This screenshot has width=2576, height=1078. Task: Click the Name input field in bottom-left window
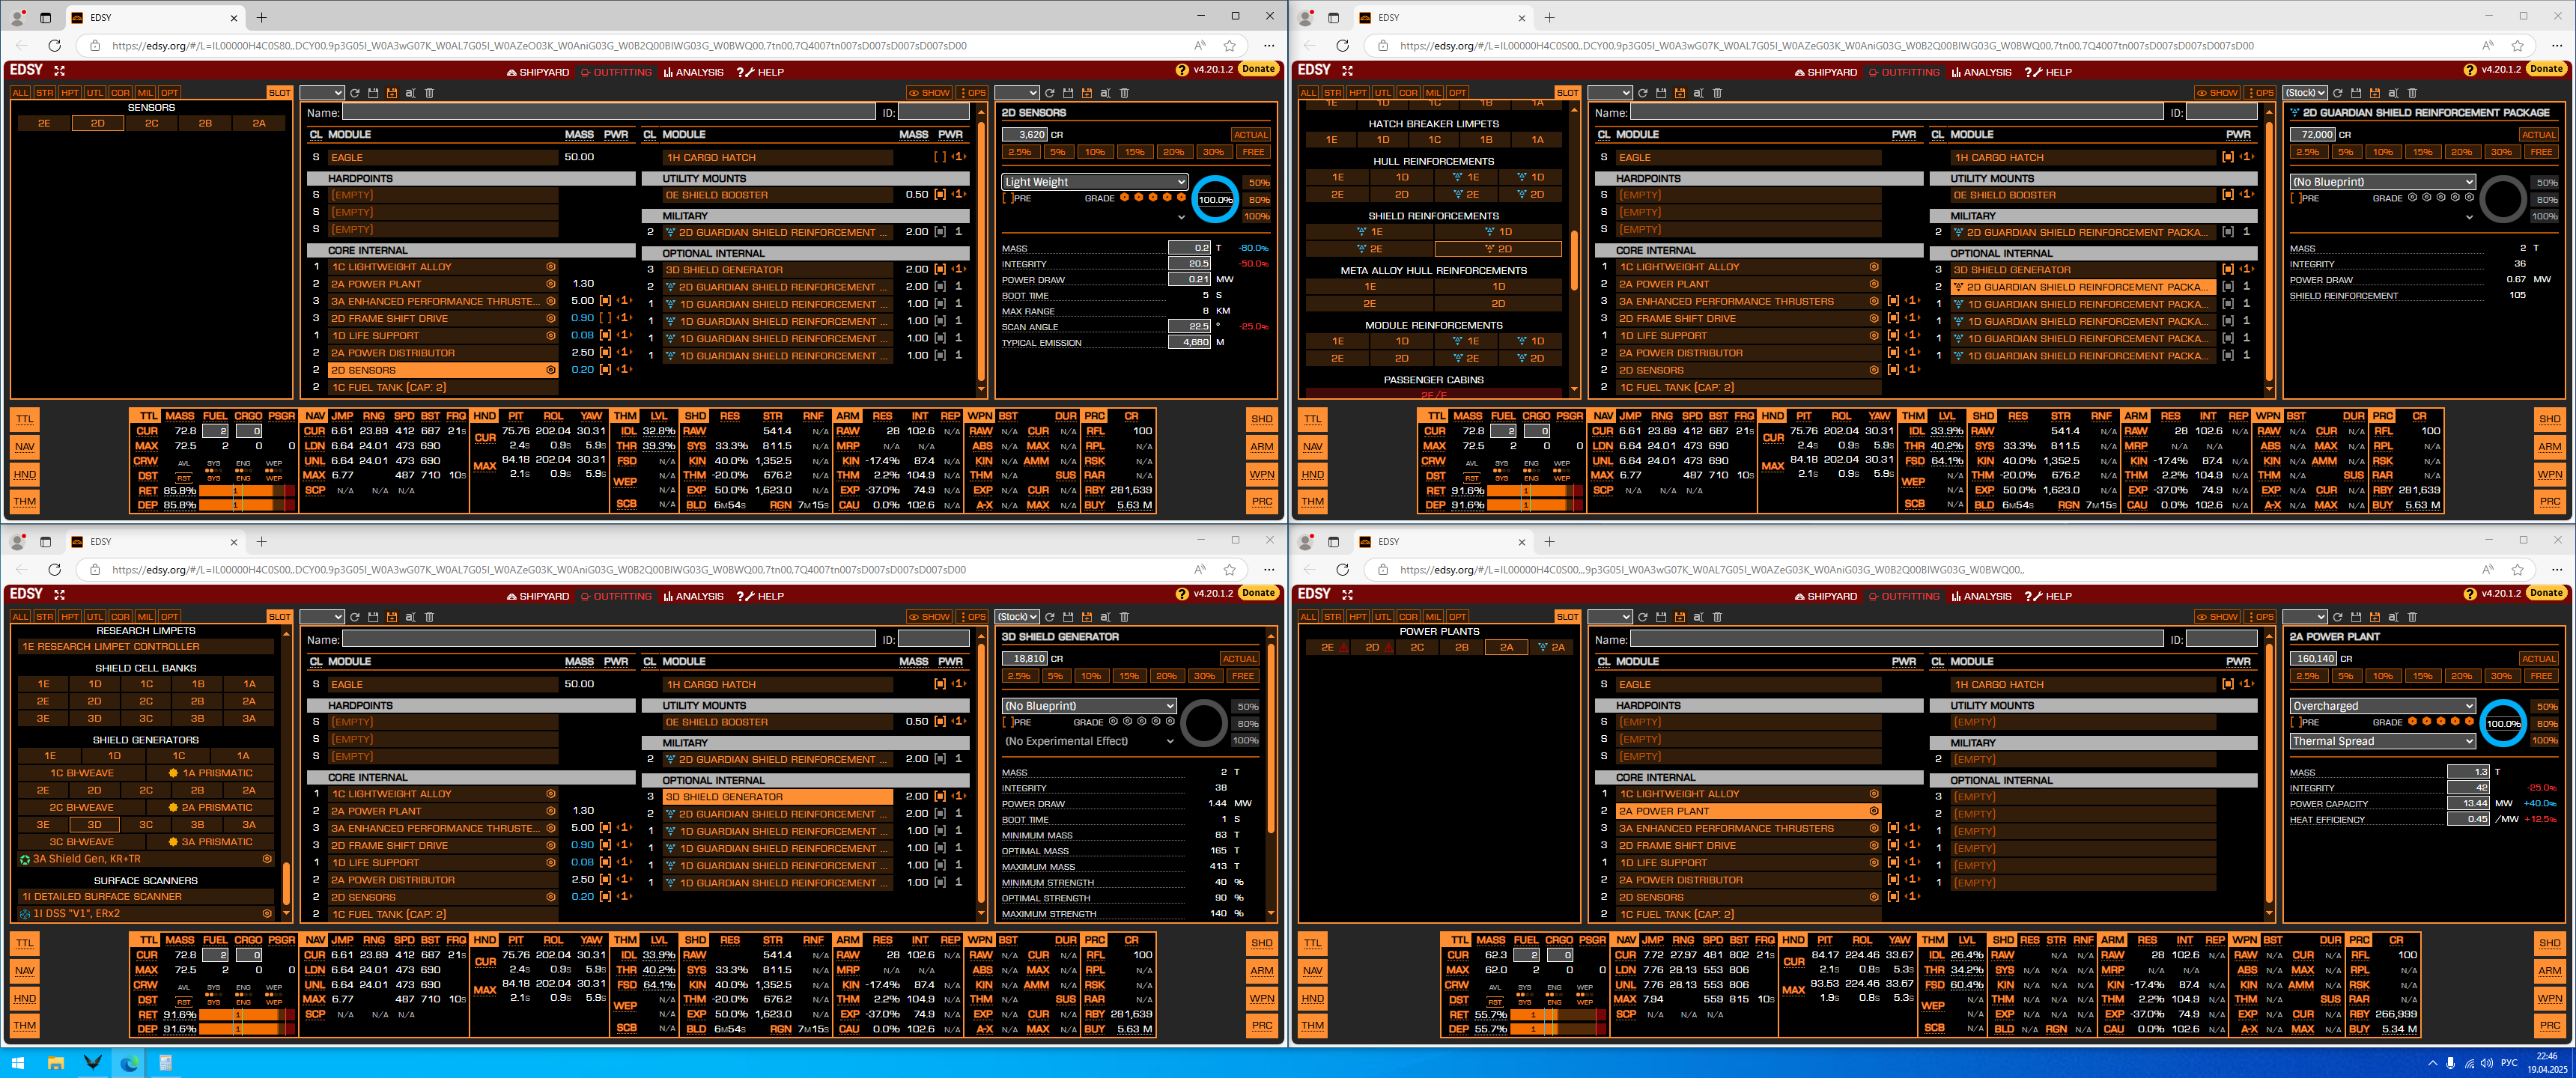tap(608, 639)
